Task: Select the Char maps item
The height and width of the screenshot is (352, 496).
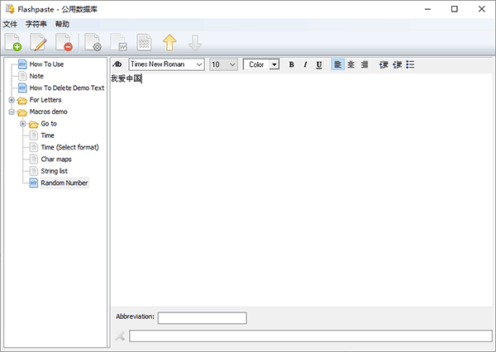Action: 56,159
